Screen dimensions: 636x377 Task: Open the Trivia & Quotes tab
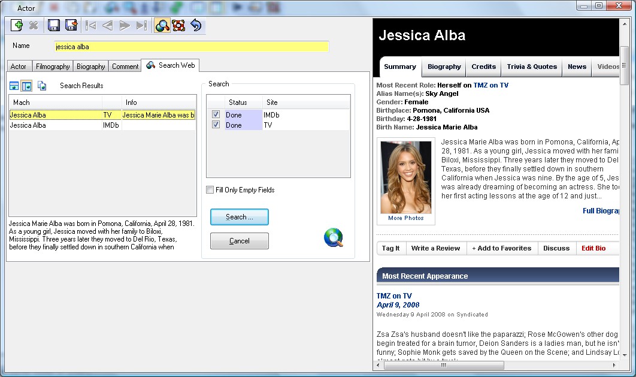[532, 67]
